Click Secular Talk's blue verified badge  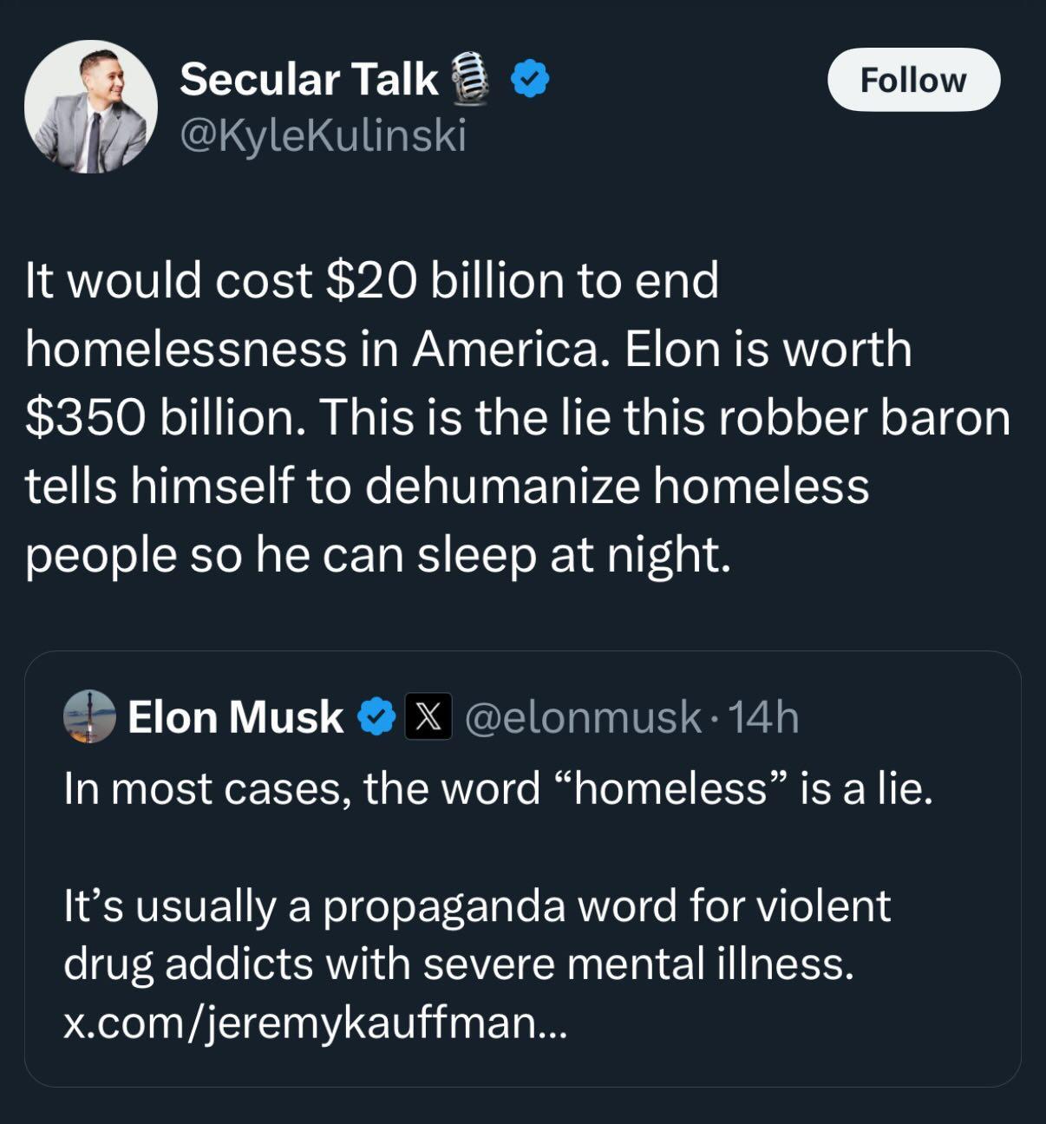pyautogui.click(x=529, y=79)
